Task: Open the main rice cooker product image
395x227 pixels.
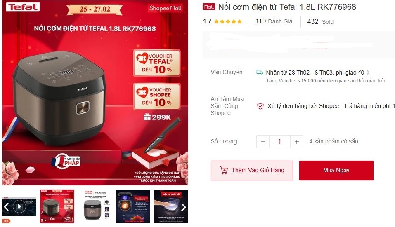Action: (x=95, y=93)
